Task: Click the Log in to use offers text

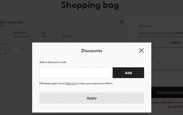Action: [161, 33]
